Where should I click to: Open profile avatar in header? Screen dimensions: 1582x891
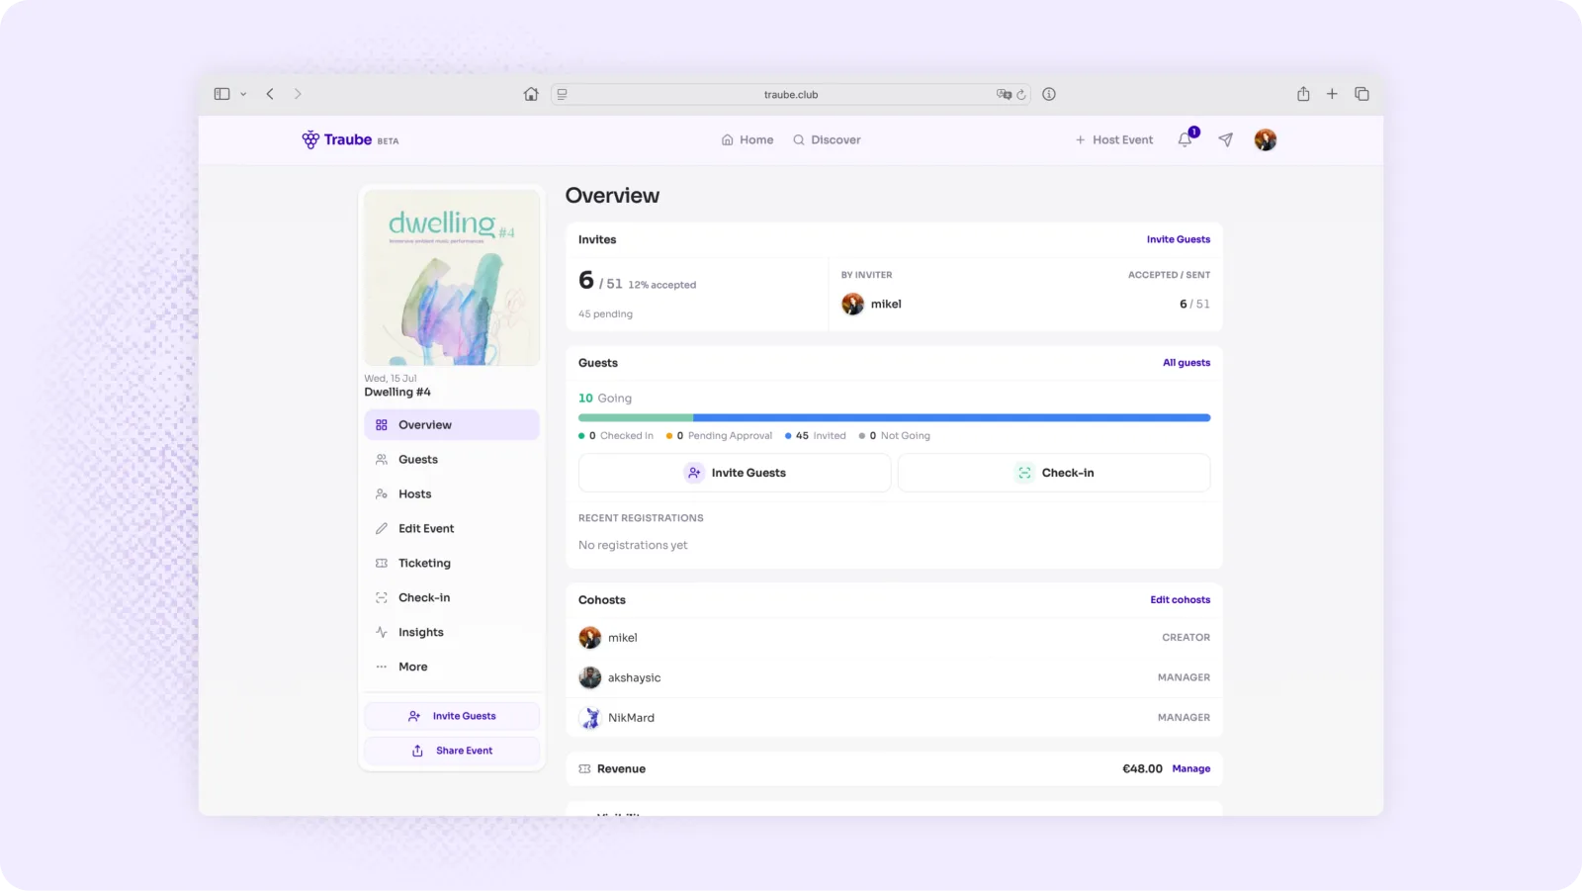point(1266,139)
